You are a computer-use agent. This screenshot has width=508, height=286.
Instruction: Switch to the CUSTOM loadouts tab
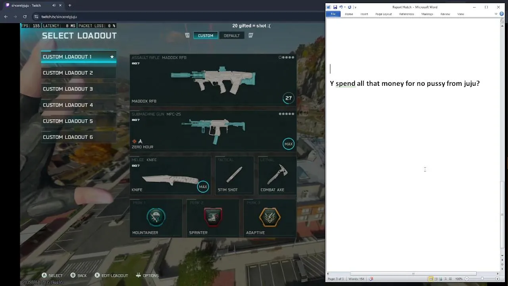click(x=206, y=35)
